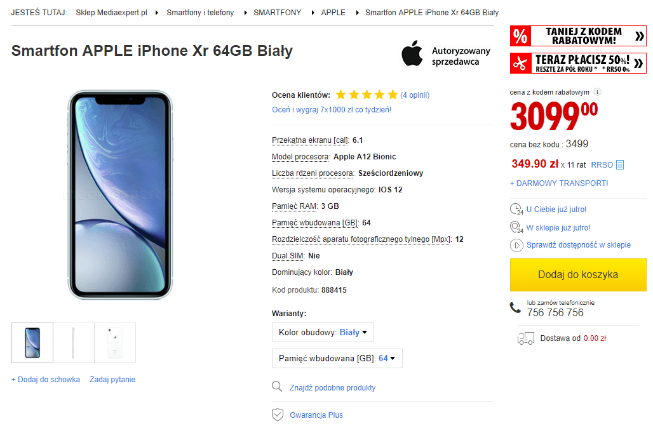Click the five-star customer rating
The image size is (653, 433).
pyautogui.click(x=367, y=95)
